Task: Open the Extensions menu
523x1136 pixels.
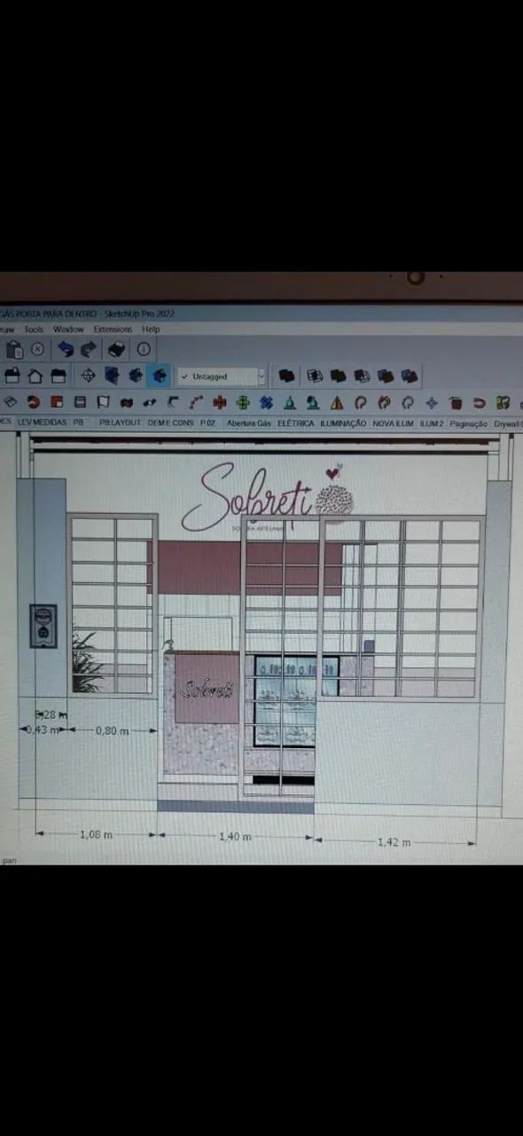Action: coord(113,329)
